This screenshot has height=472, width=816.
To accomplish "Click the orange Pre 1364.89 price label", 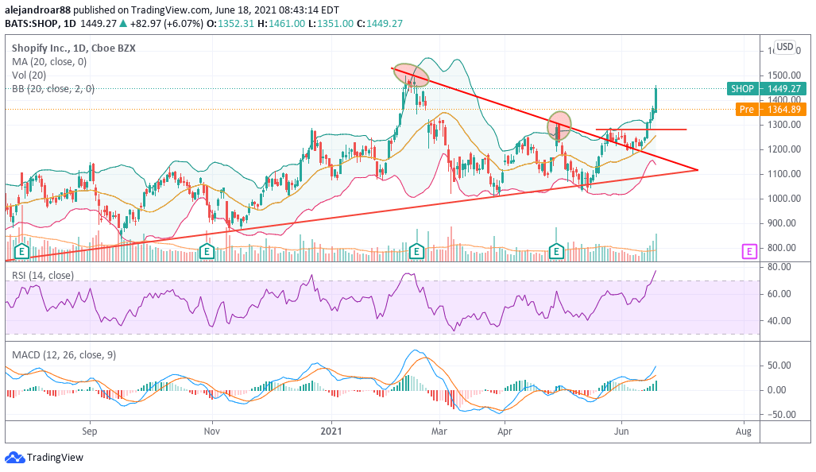I will tap(771, 110).
